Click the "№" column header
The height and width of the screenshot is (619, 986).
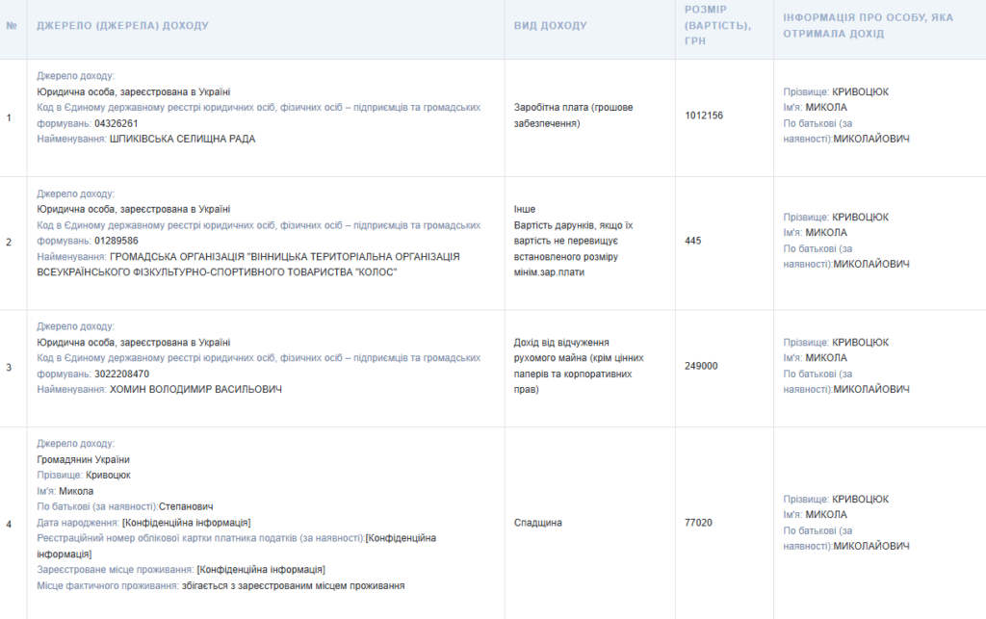point(12,25)
